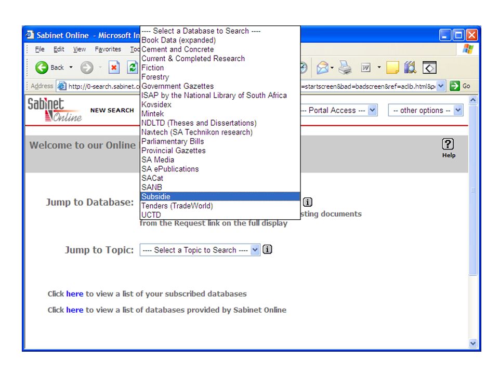Open the Back button history arrow
Image resolution: width=499 pixels, height=374 pixels.
71,68
